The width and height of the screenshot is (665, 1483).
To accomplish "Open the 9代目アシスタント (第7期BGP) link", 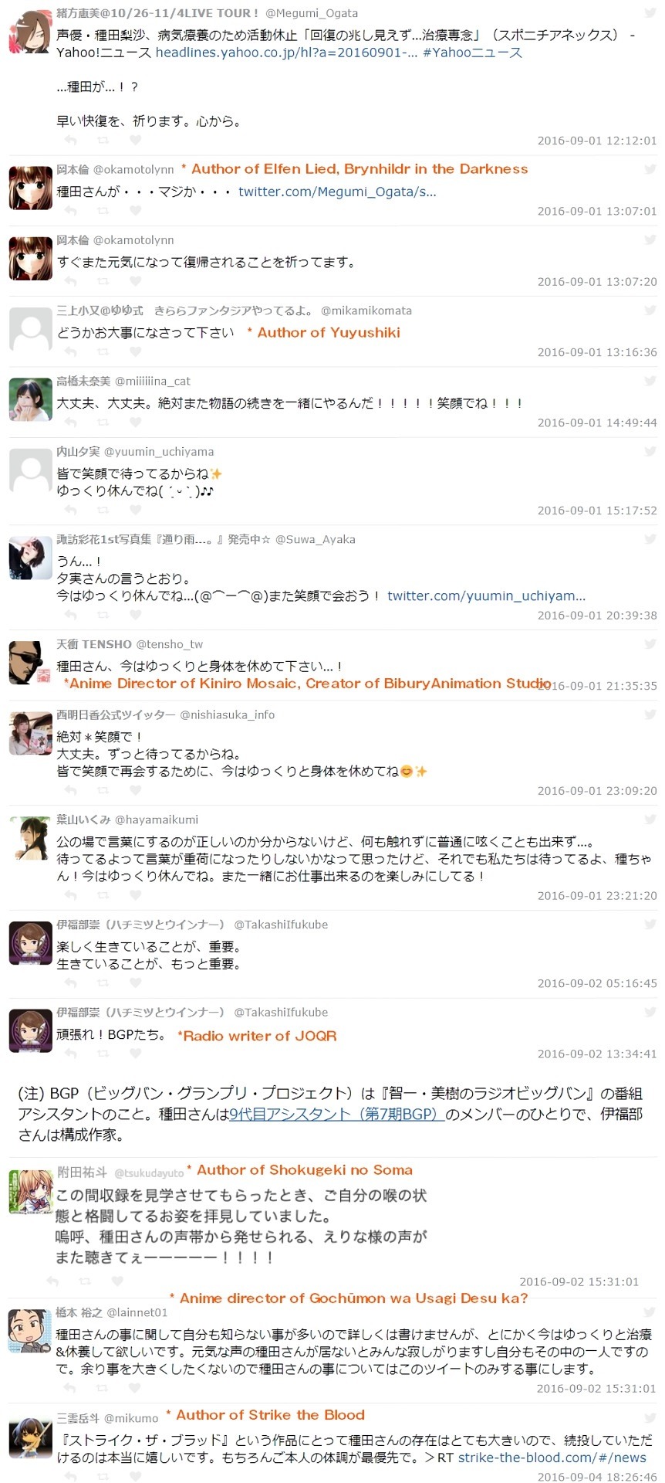I will (336, 1114).
